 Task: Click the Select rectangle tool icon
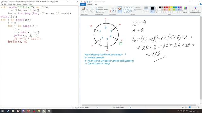tap(92, 8)
